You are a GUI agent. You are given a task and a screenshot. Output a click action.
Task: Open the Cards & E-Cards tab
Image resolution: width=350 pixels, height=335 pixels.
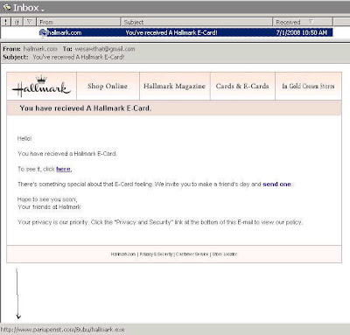click(x=242, y=86)
